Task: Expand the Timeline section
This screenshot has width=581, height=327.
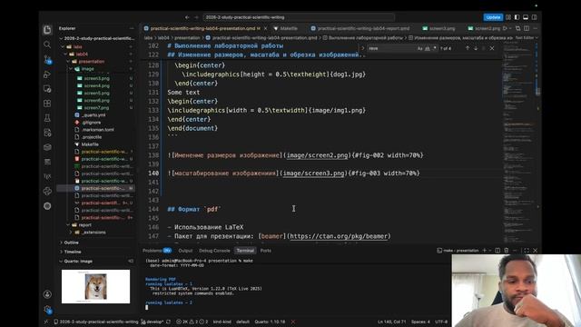Action: (73, 252)
